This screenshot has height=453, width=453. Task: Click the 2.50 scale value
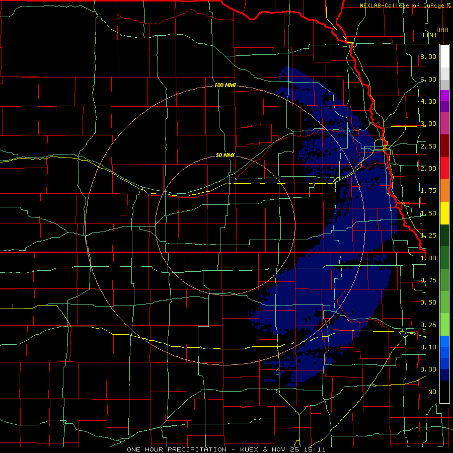point(428,146)
